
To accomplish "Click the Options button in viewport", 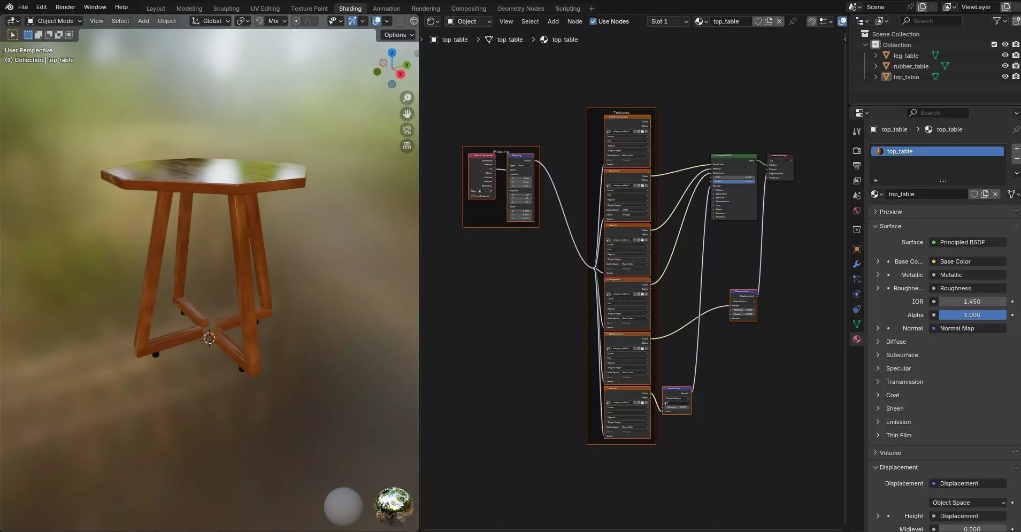I will click(x=398, y=35).
